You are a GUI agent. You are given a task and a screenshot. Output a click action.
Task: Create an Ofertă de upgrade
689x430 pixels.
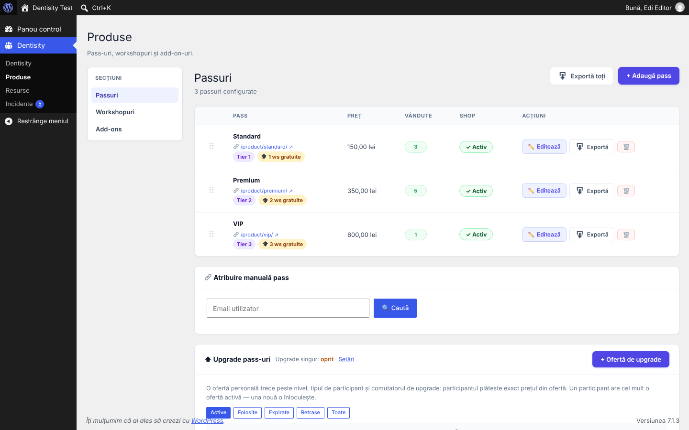tap(631, 359)
